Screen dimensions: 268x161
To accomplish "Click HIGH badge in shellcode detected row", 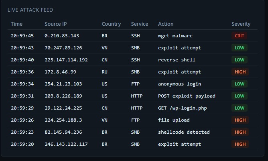I will click(x=240, y=132).
